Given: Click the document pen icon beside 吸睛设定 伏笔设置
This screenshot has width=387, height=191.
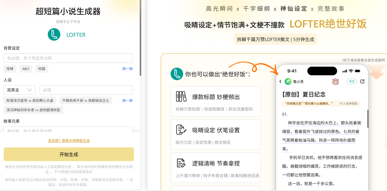Looking at the screenshot, I should click(x=181, y=130).
